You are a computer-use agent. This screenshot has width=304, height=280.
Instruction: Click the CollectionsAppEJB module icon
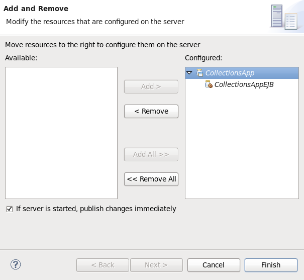(x=209, y=84)
